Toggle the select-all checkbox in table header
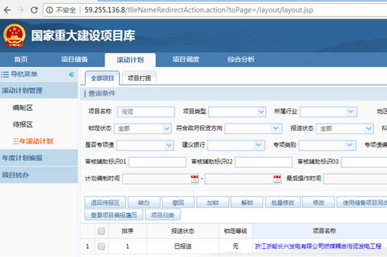This screenshot has height=257, width=387. point(101,231)
